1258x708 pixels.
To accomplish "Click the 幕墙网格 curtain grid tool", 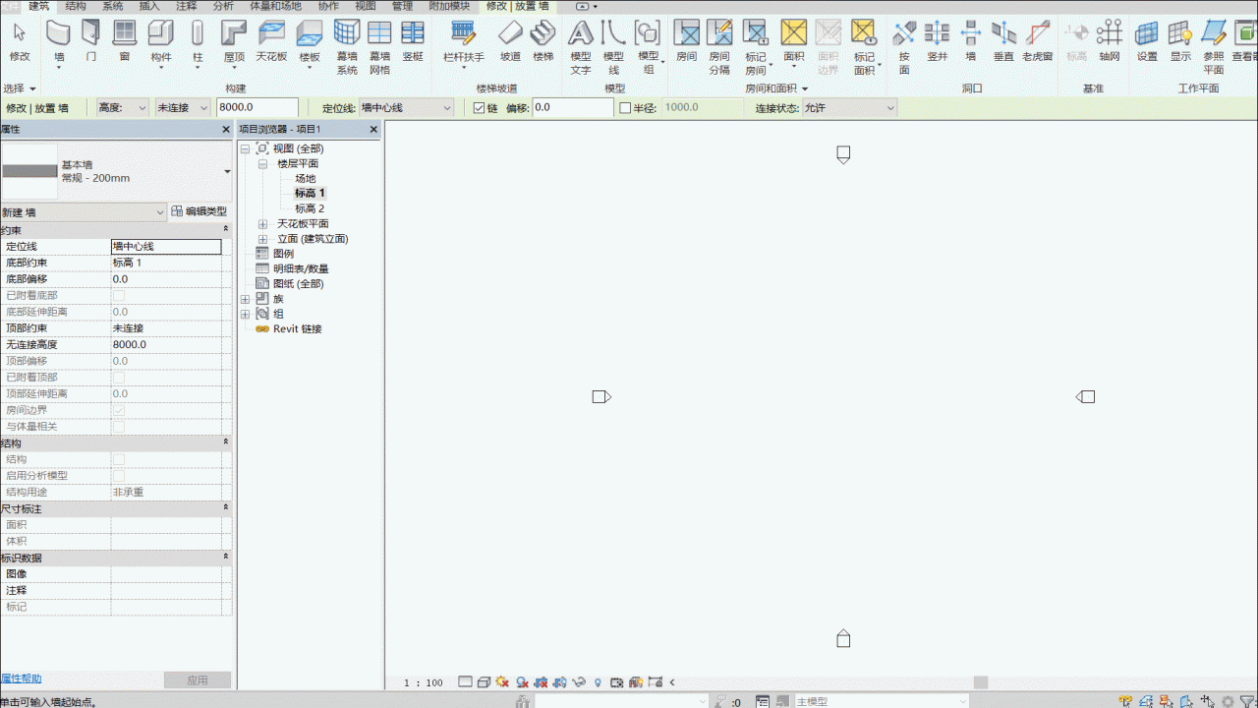I will pos(379,47).
